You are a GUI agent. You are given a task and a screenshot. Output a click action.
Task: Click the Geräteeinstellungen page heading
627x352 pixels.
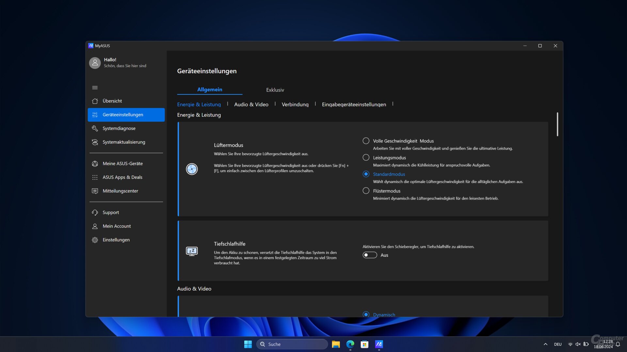[207, 71]
